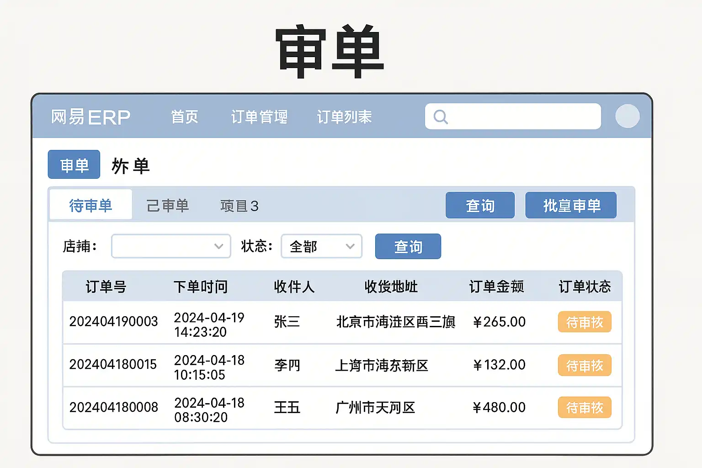Open the user avatar circle
This screenshot has height=468, width=702.
627,116
